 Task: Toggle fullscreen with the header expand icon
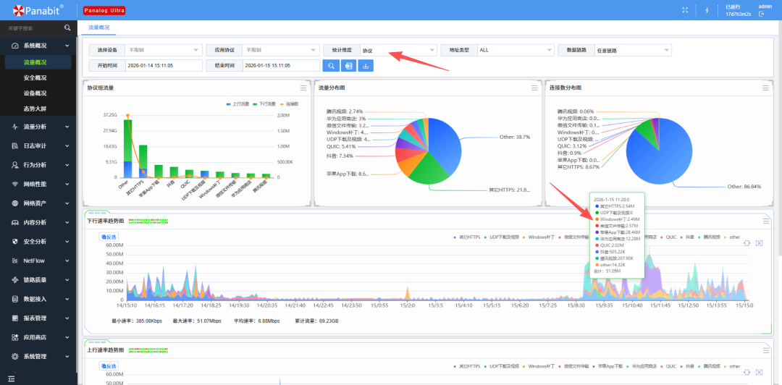(685, 10)
